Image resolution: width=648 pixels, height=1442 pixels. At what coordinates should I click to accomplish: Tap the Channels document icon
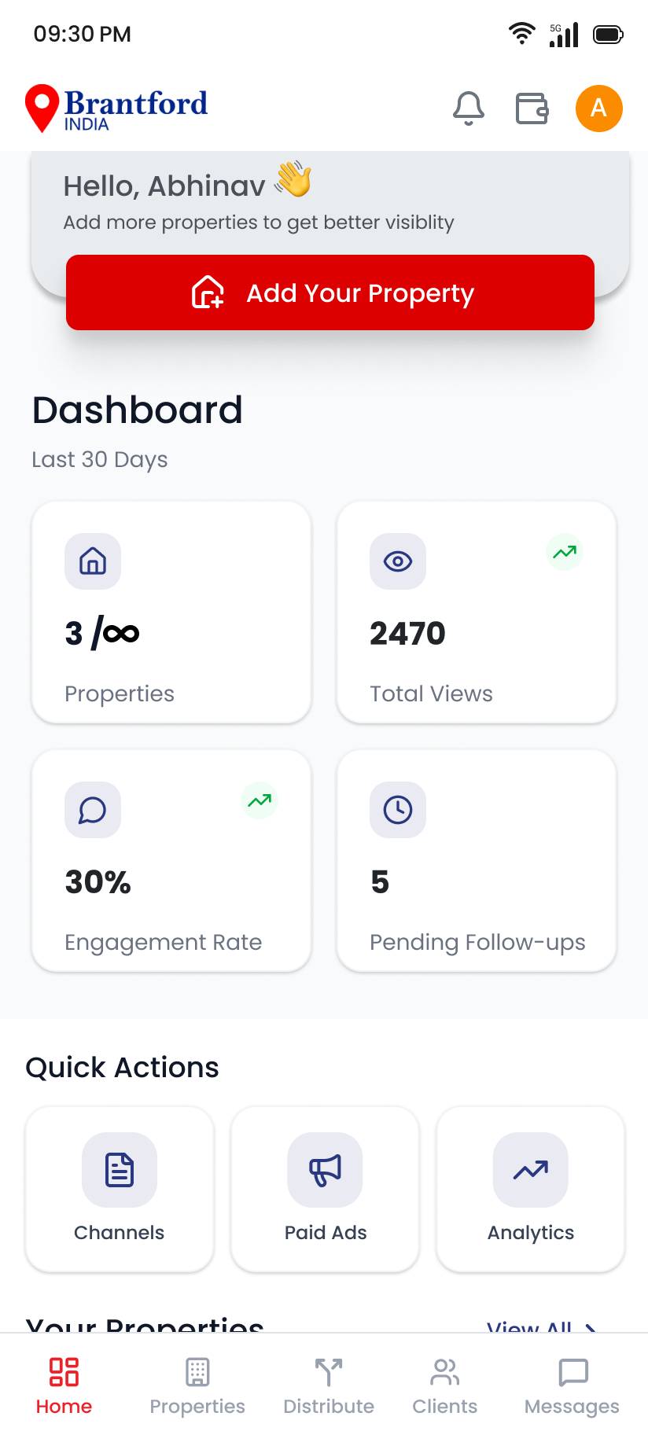[x=120, y=1170]
